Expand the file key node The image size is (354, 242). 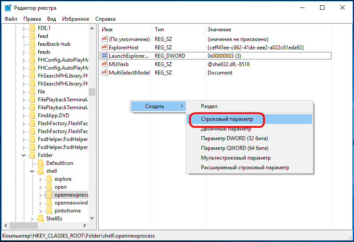pyautogui.click(x=24, y=92)
